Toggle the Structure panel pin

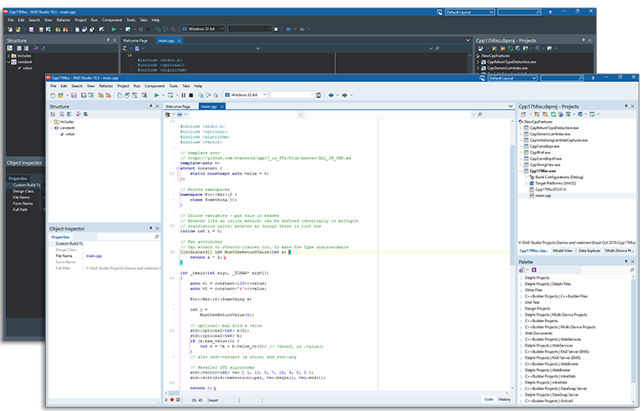(150, 107)
